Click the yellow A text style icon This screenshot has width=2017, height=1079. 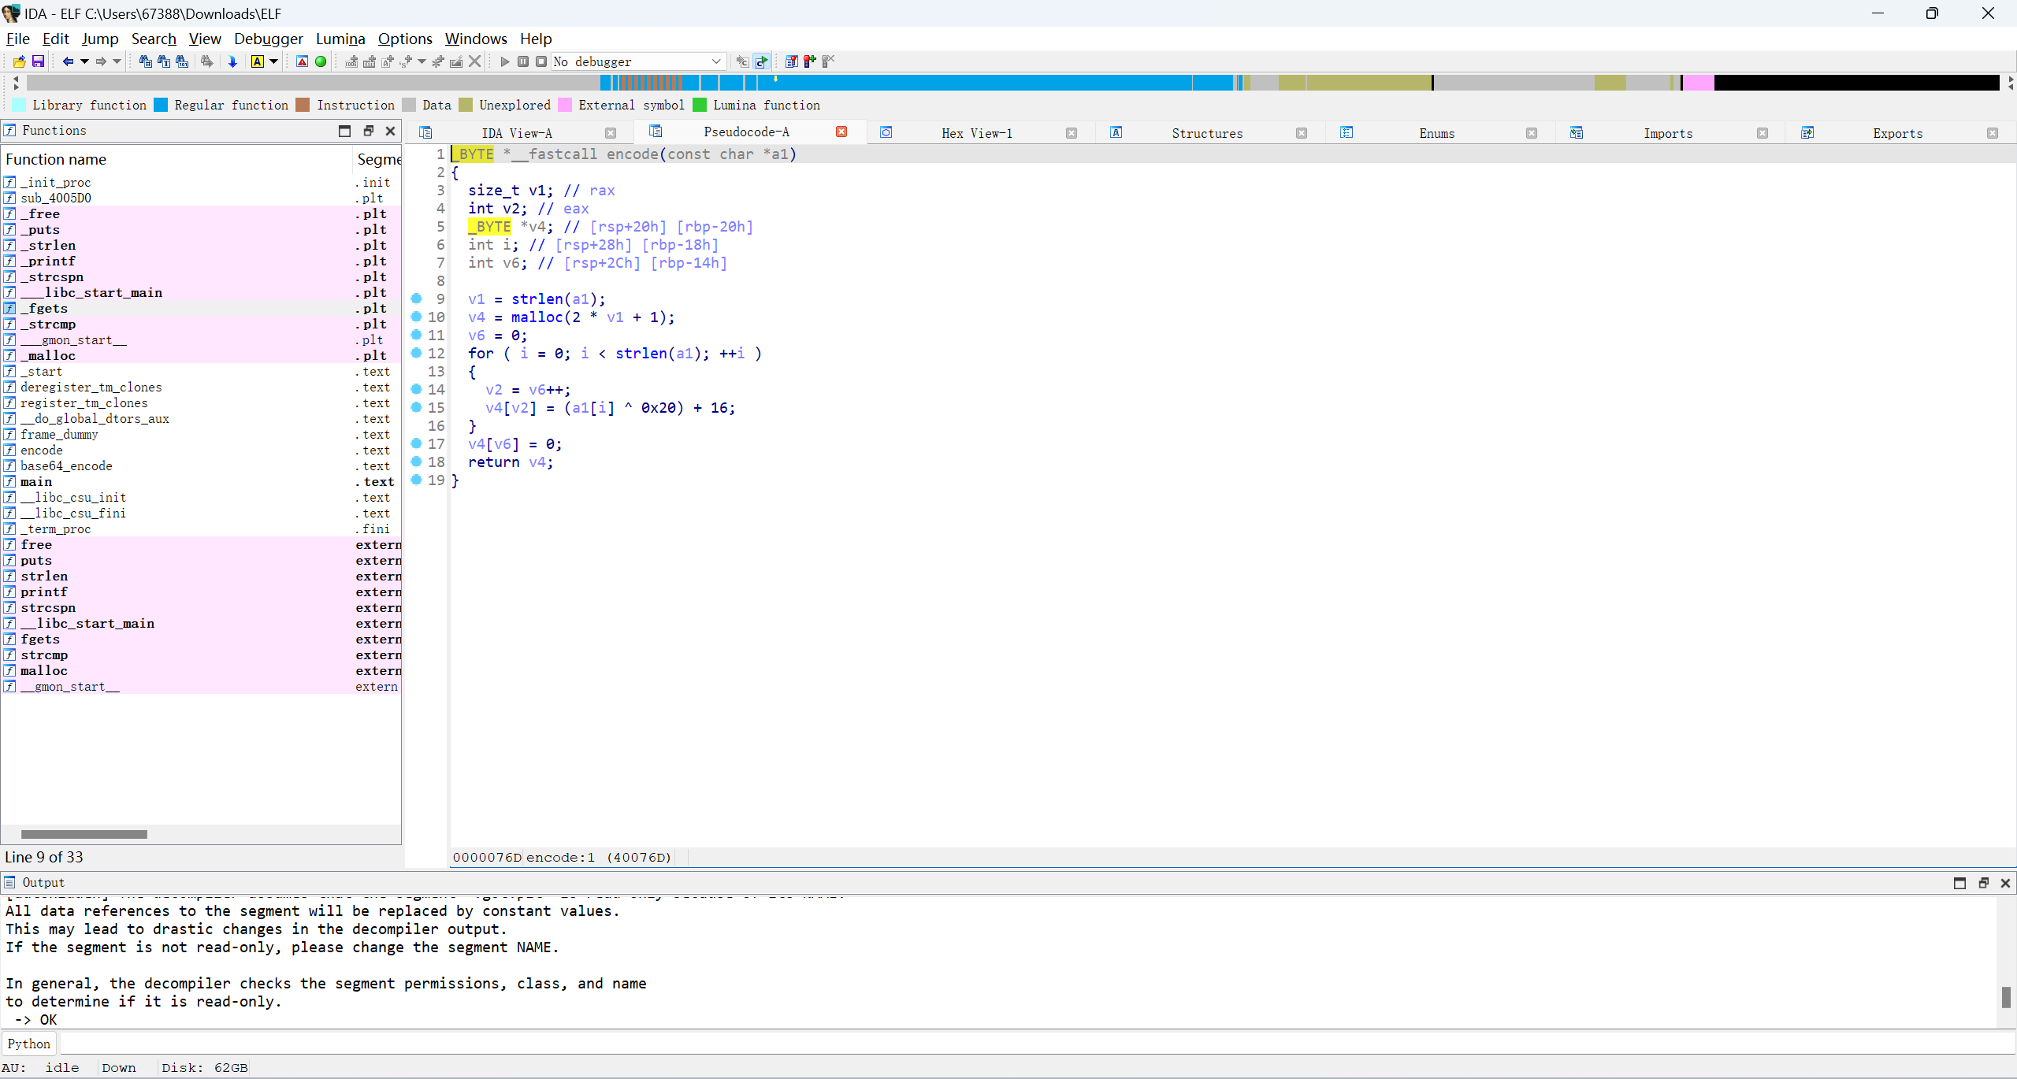[258, 61]
